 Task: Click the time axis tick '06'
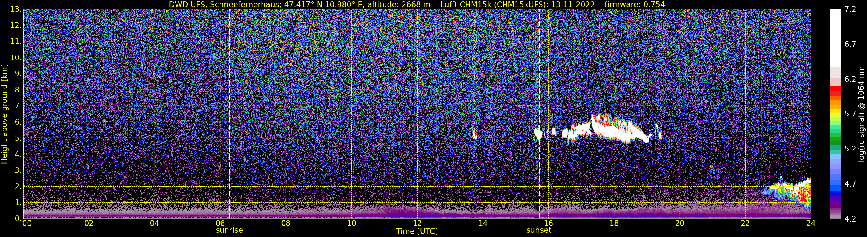pos(220,224)
